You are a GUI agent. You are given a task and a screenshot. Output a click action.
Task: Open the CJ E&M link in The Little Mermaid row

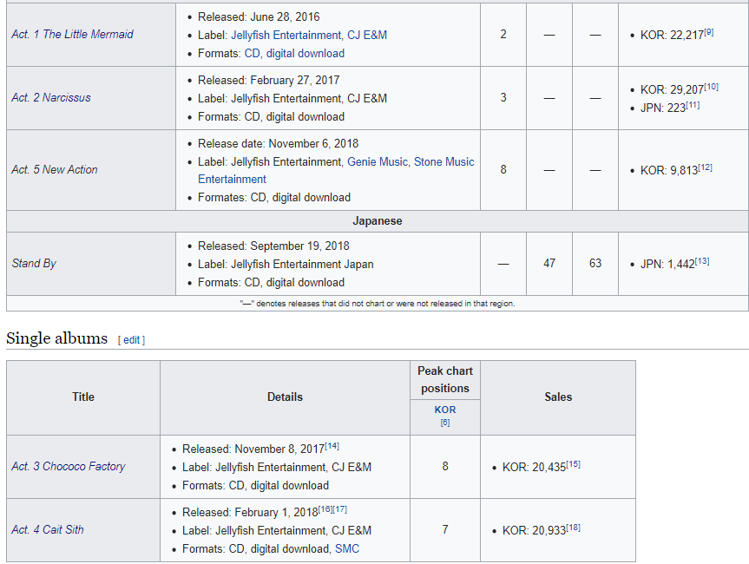coord(367,35)
